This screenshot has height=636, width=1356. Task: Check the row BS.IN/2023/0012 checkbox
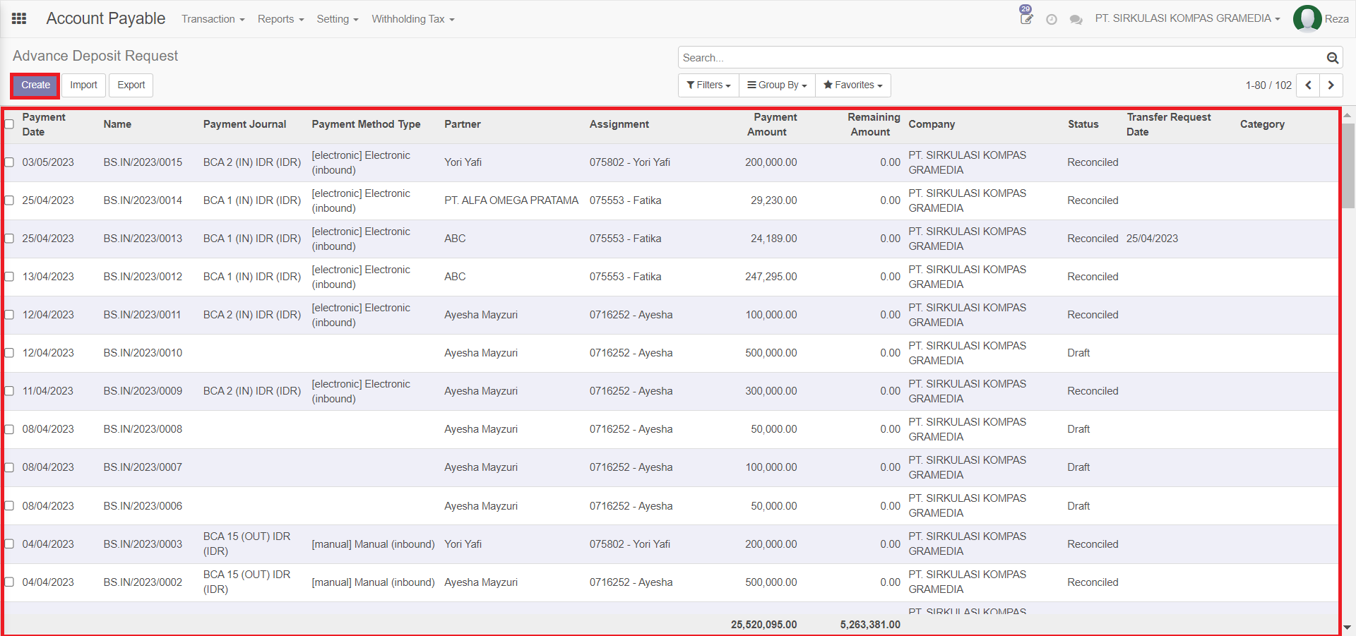click(x=9, y=277)
